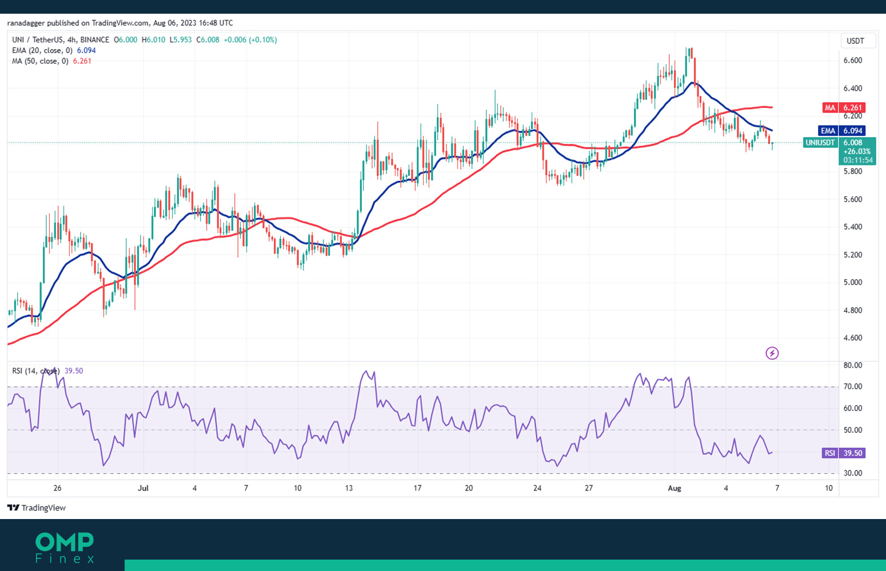The image size is (886, 571).
Task: Click the green UNIUSDT price tag
Action: (821, 143)
